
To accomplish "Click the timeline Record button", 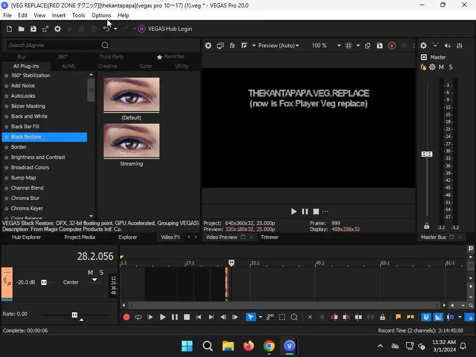I will 126,317.
